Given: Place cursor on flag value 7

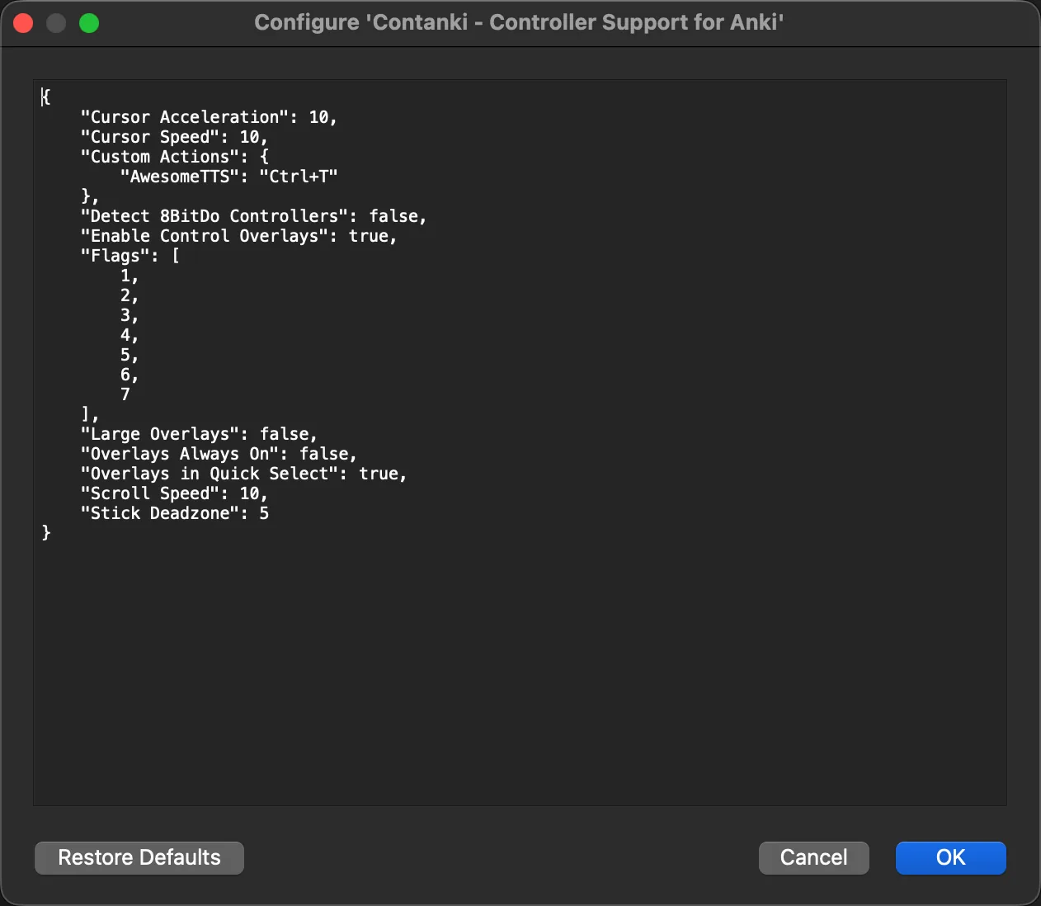Looking at the screenshot, I should point(125,394).
